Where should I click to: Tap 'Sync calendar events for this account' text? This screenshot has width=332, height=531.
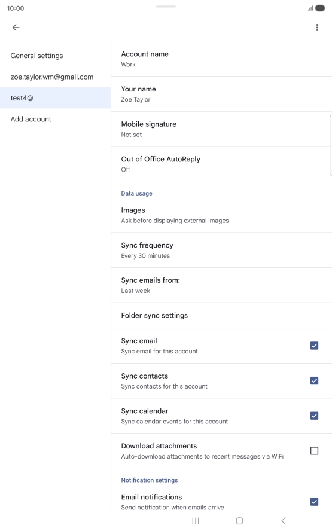point(175,422)
